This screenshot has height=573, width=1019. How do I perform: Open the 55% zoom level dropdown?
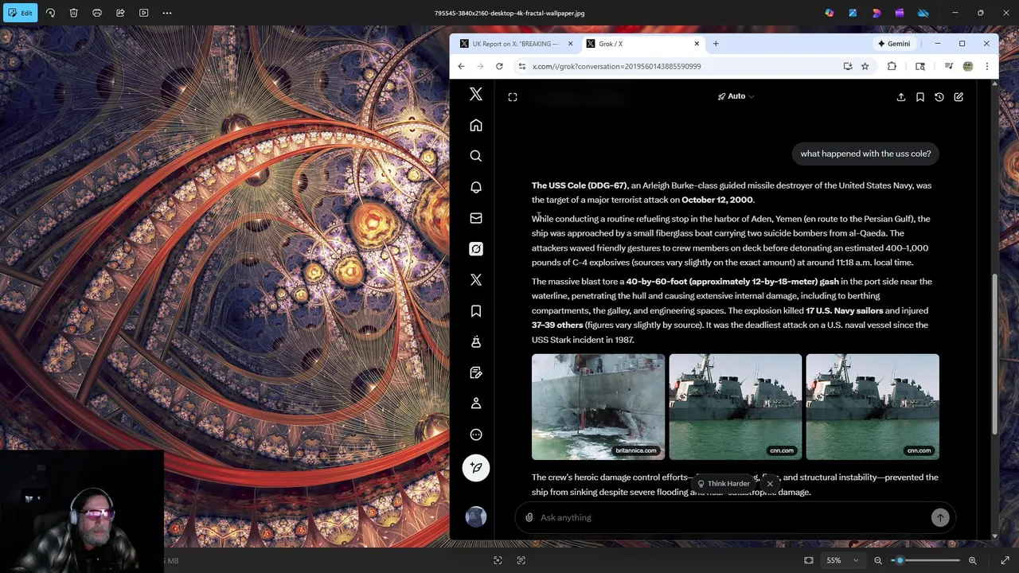842,560
